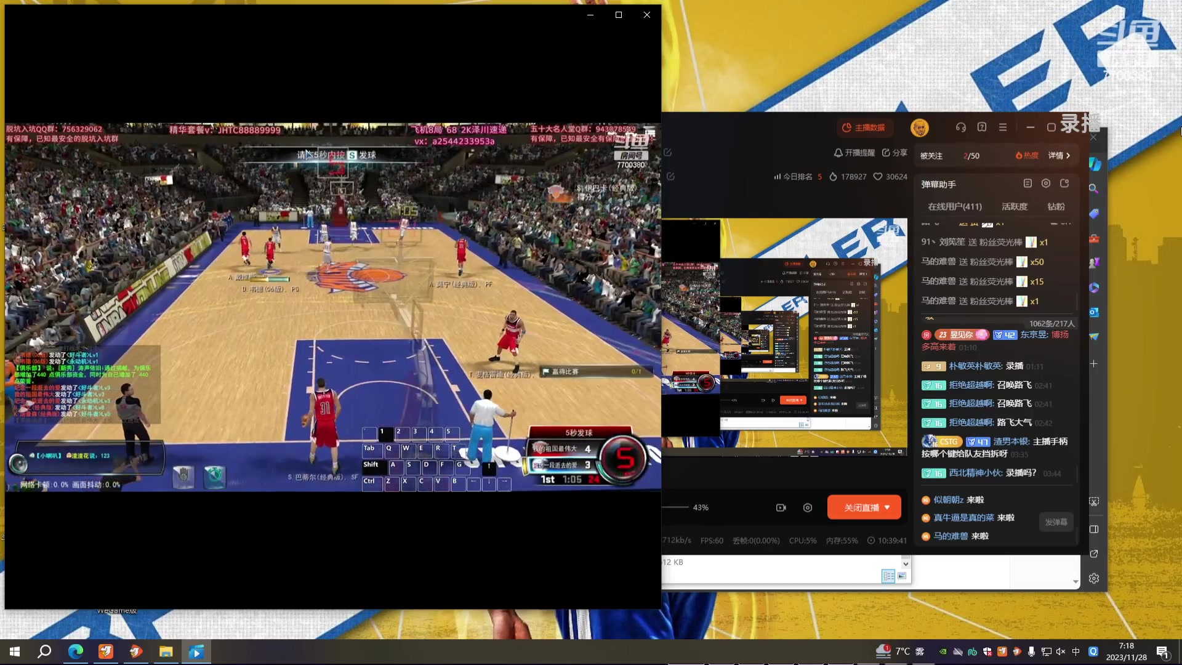Click the red toolbox icon in sidebar

coord(1094,238)
